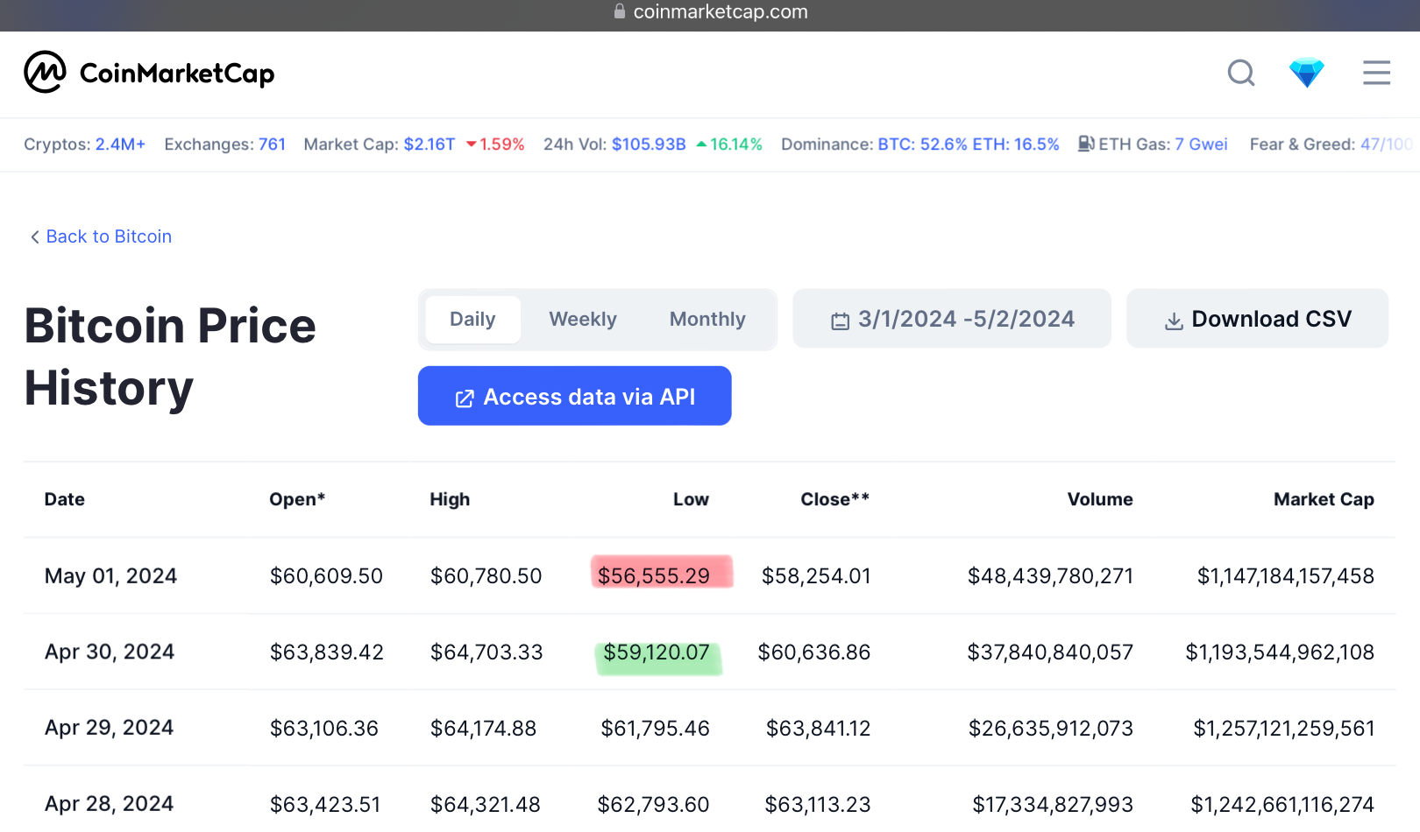The image size is (1420, 832).
Task: Select the Apr 30, 2024 date cell
Action: click(x=110, y=652)
